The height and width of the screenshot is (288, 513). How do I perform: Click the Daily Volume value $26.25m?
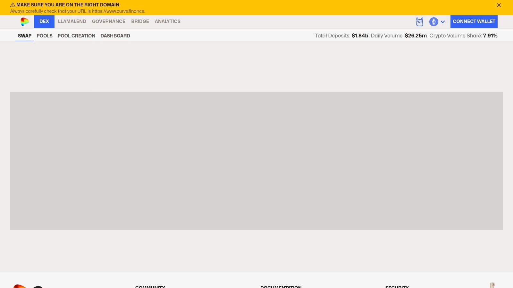click(x=416, y=36)
